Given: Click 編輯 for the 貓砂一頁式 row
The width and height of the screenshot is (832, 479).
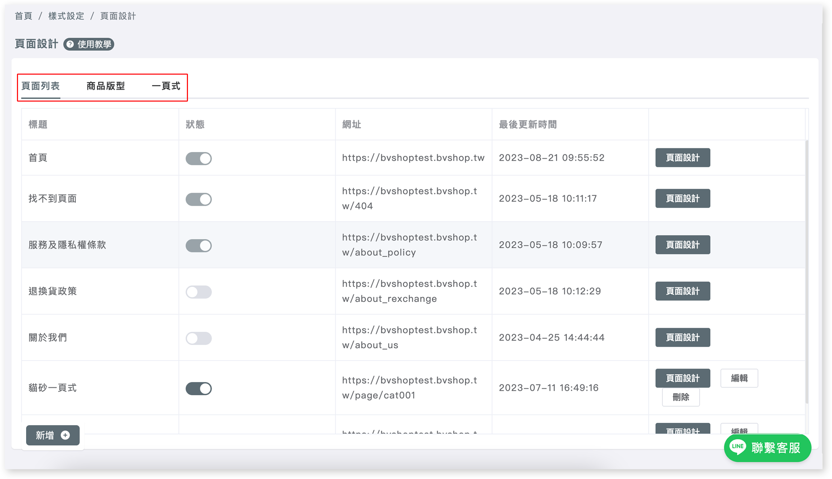Looking at the screenshot, I should [x=739, y=378].
